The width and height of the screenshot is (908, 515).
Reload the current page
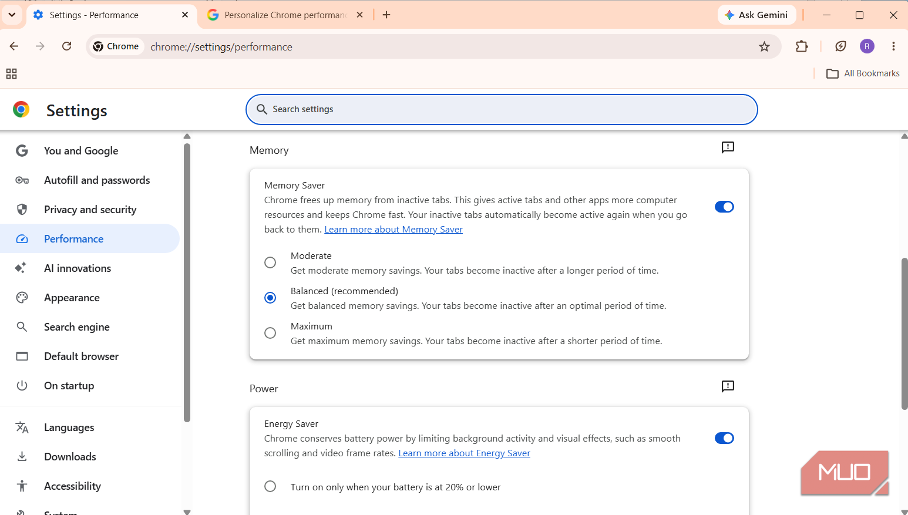(67, 46)
